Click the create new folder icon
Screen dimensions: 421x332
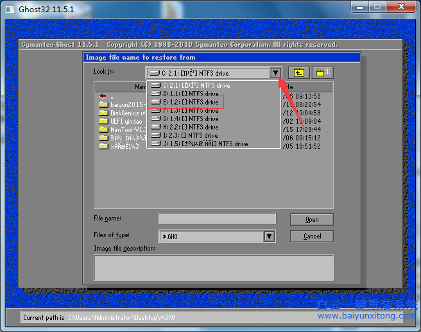(x=323, y=73)
